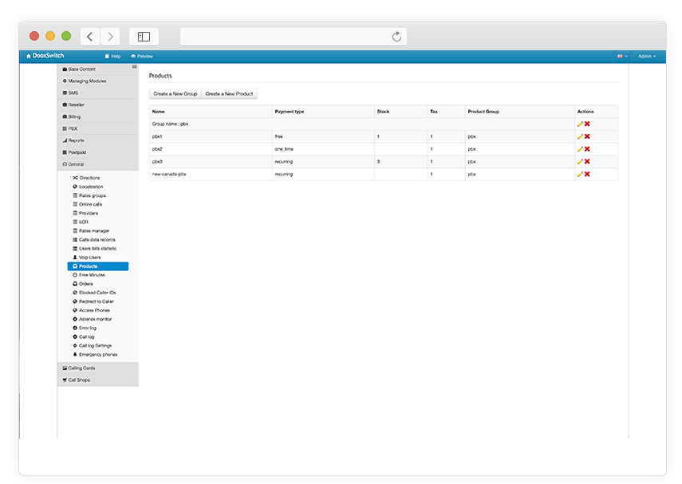Delete the pbx3 product with red X
This screenshot has width=682, height=484.
[x=587, y=161]
